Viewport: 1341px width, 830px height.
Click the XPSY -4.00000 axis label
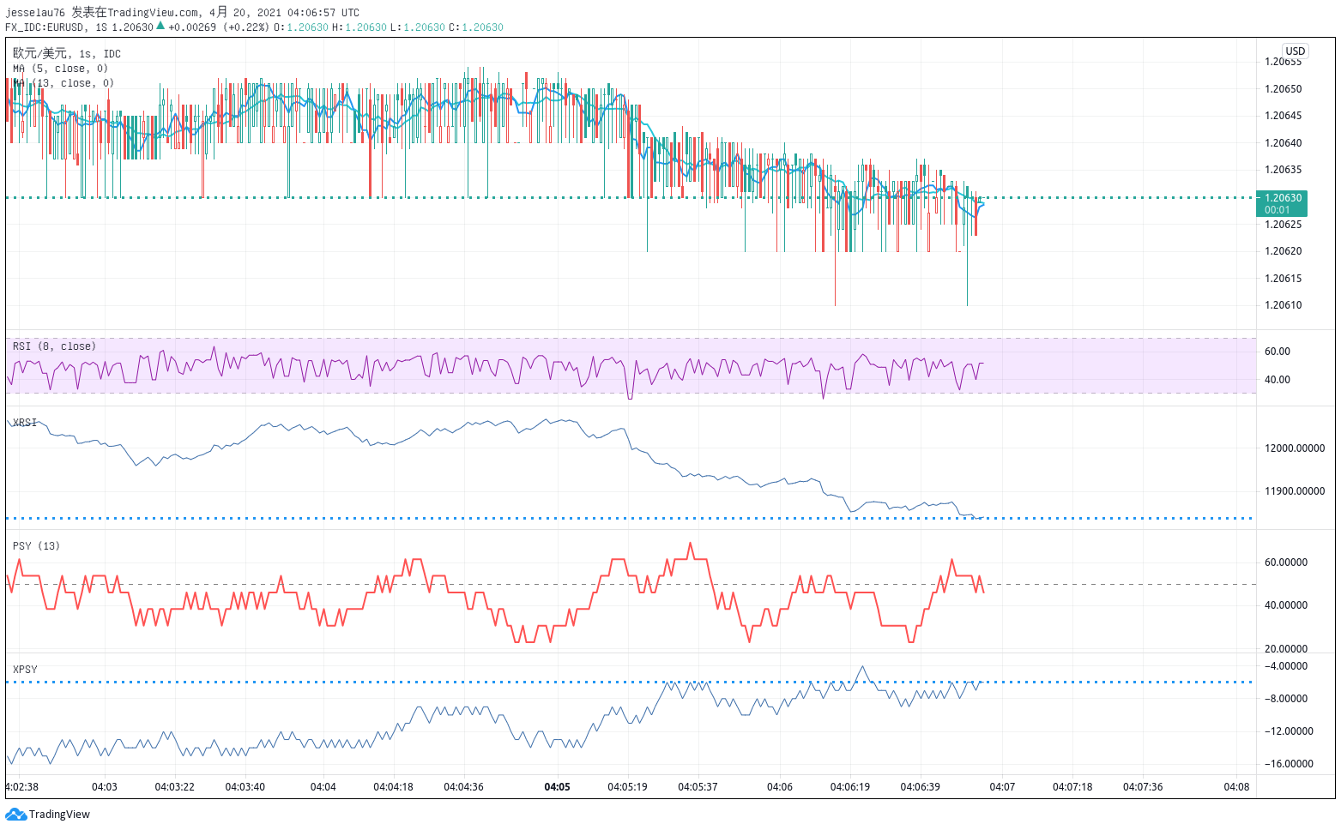1285,666
